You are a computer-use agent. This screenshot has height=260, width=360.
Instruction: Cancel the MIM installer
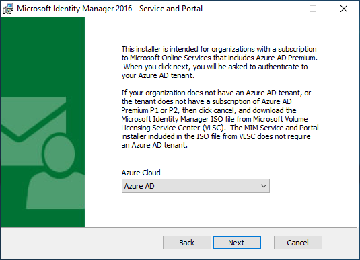298,243
